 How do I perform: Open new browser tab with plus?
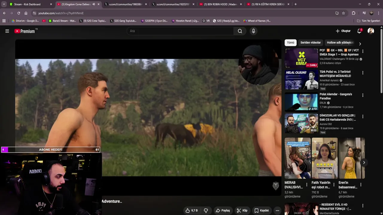coord(296,4)
